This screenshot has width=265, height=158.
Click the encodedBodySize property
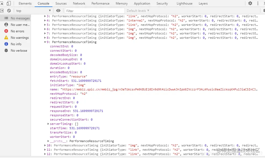click(66, 72)
